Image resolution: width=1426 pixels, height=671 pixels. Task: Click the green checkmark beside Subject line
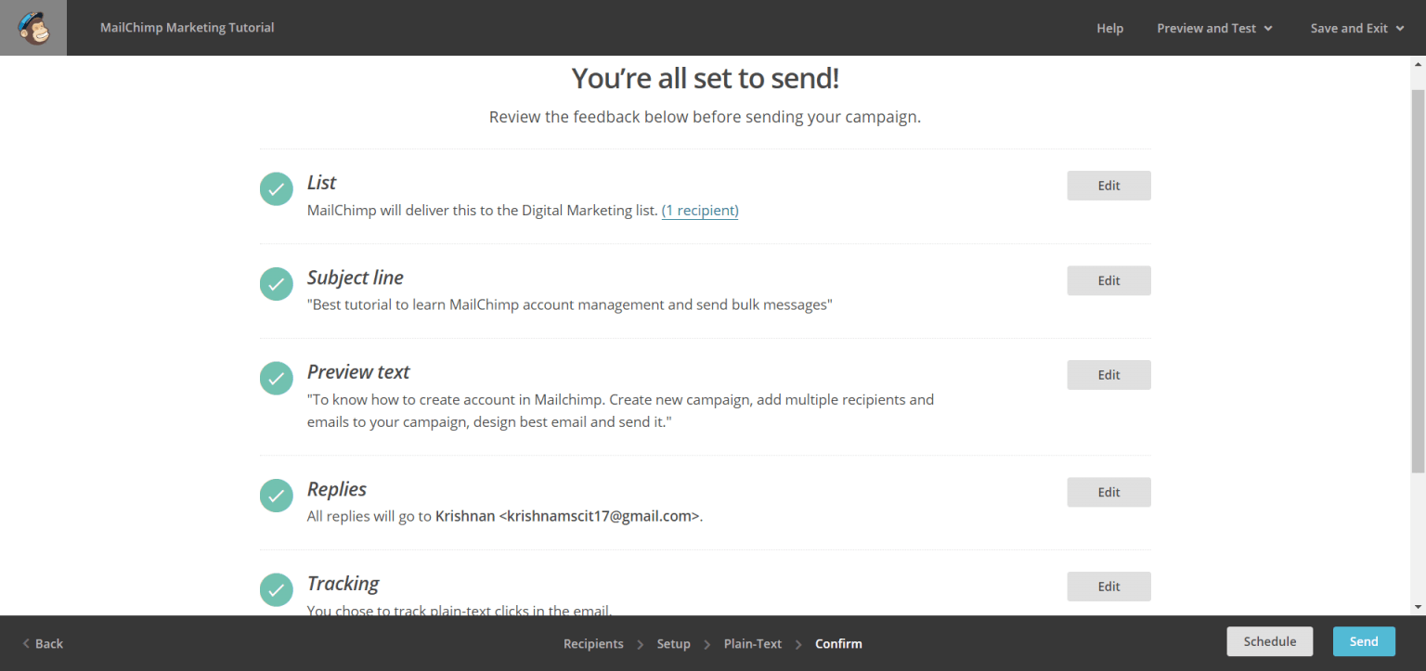pyautogui.click(x=277, y=283)
